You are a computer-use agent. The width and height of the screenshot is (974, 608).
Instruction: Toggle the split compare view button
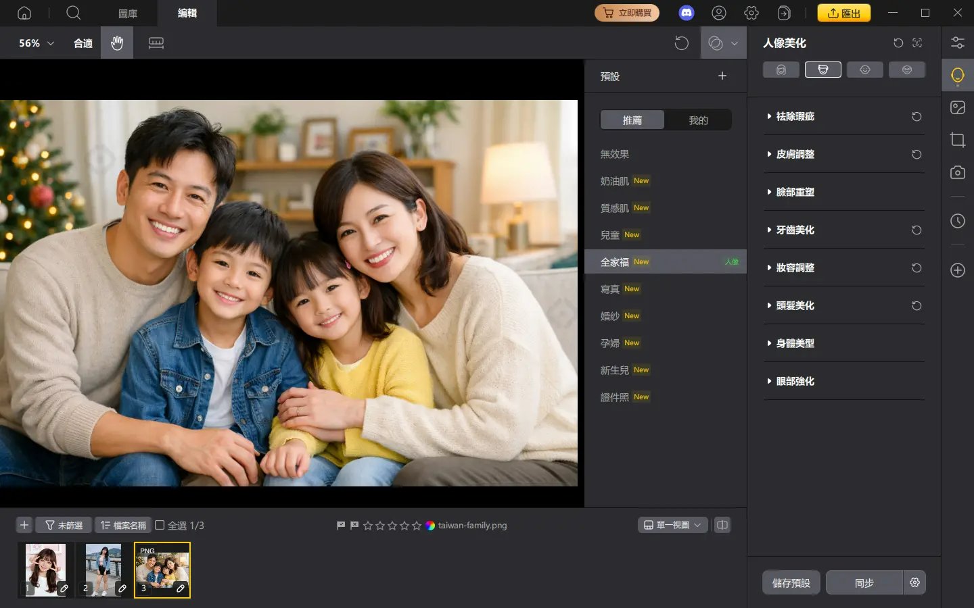722,525
